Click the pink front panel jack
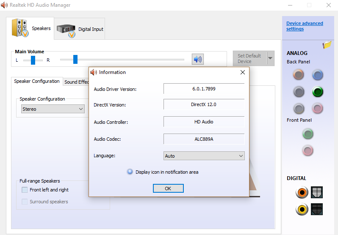Screen dimensions: 338x235 pyautogui.click(x=308, y=150)
